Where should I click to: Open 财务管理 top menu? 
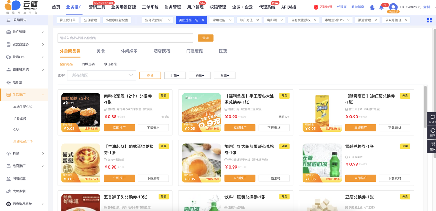click(173, 7)
